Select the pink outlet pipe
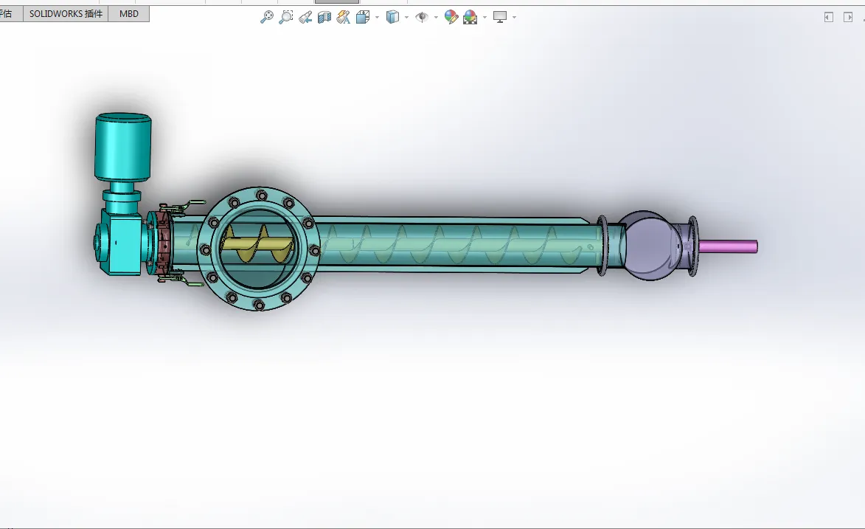Image resolution: width=865 pixels, height=529 pixels. 729,246
